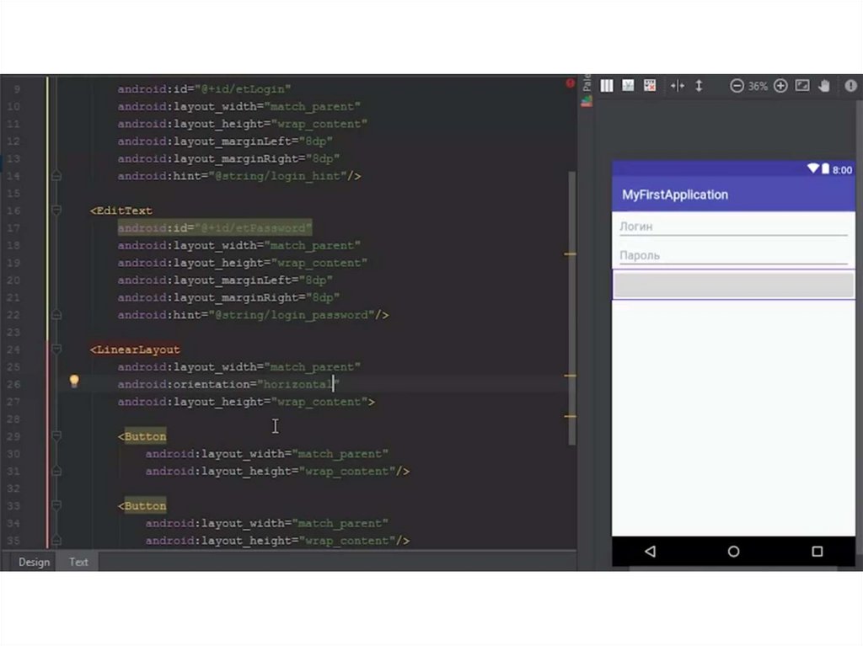Image resolution: width=863 pixels, height=646 pixels.
Task: Toggle the design surface view icon
Action: (628, 86)
